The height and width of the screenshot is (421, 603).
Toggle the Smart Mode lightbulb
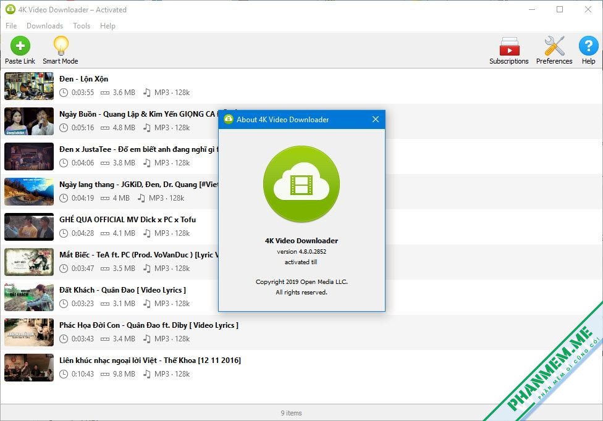click(61, 46)
